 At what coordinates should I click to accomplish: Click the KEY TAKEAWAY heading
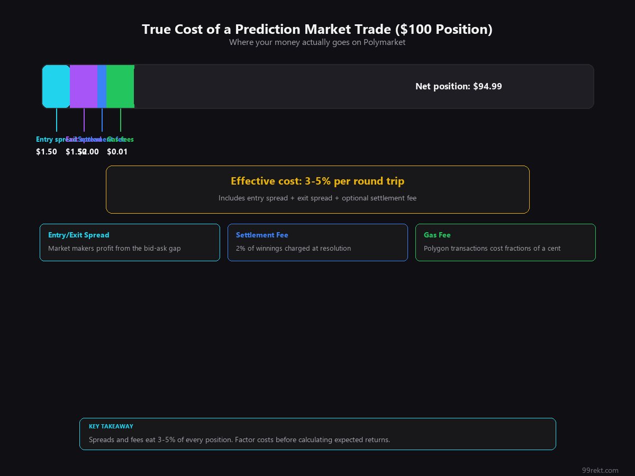(x=111, y=426)
